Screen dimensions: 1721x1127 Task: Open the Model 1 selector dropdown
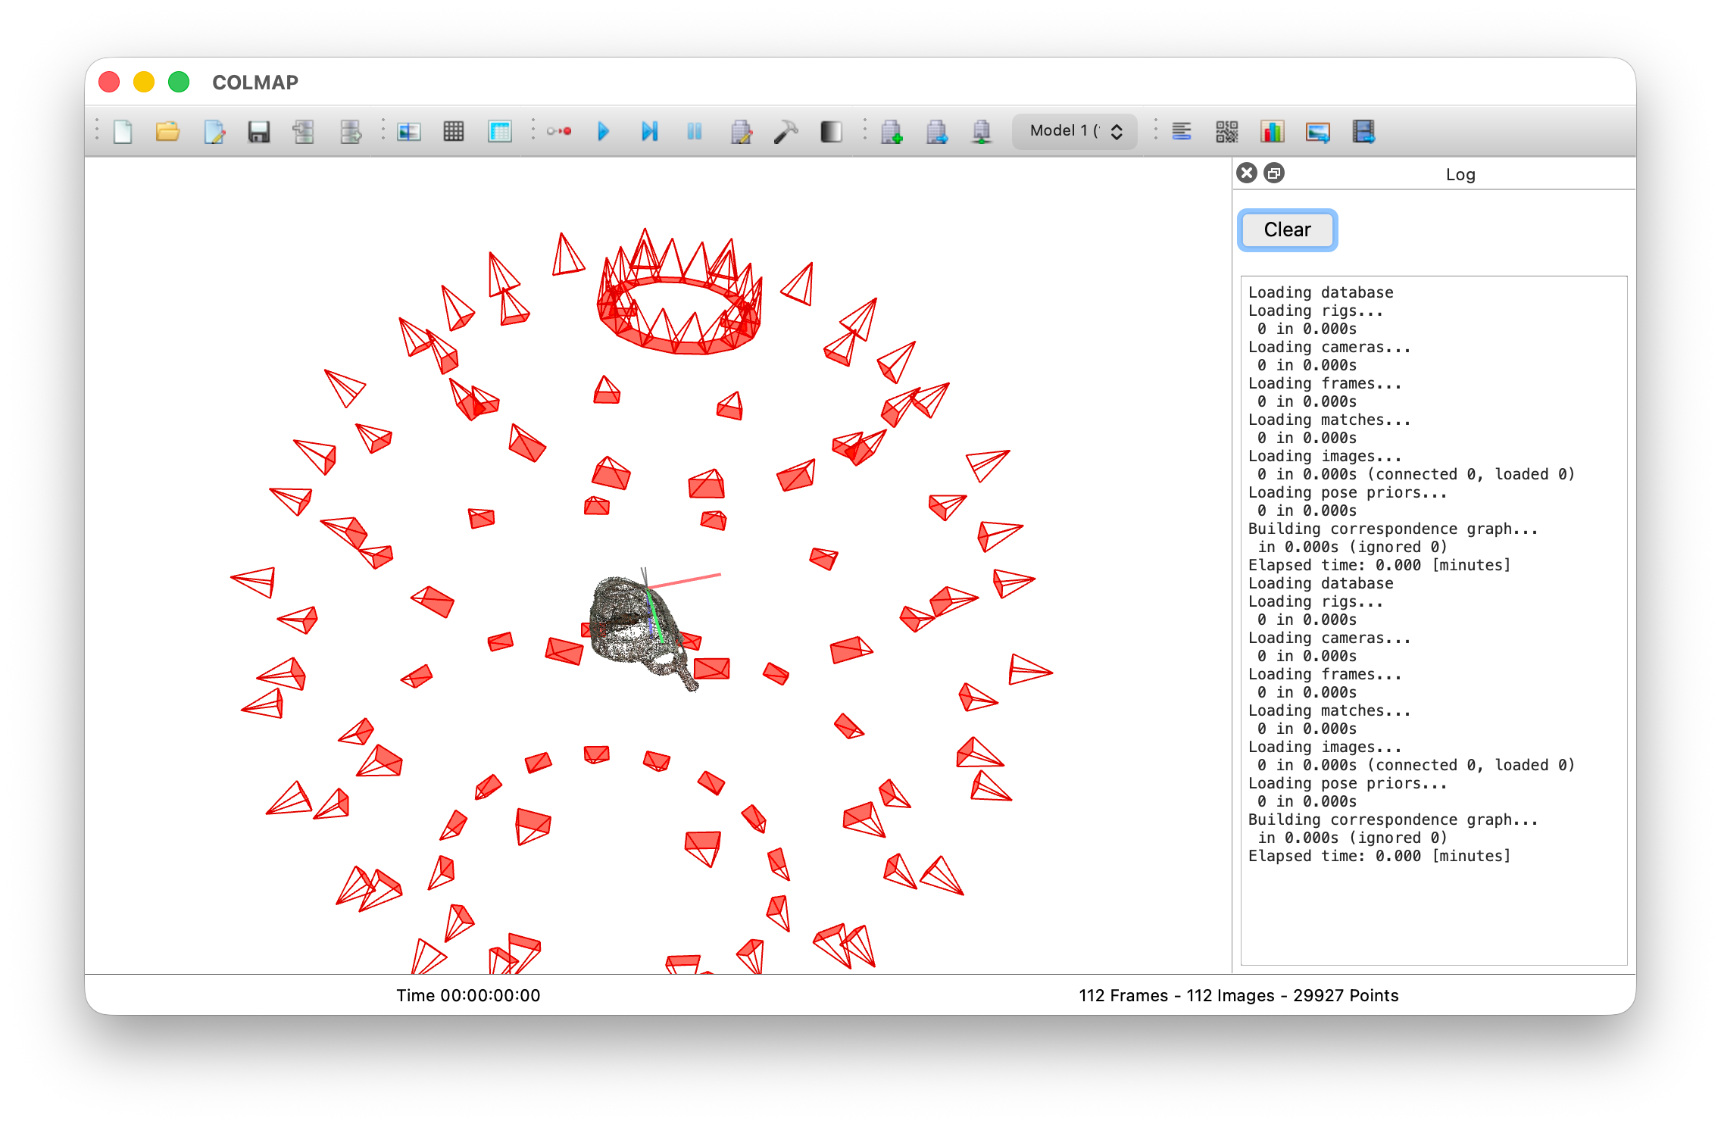[x=1074, y=130]
